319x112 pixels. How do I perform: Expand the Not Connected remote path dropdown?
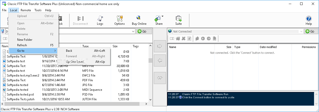point(301,31)
